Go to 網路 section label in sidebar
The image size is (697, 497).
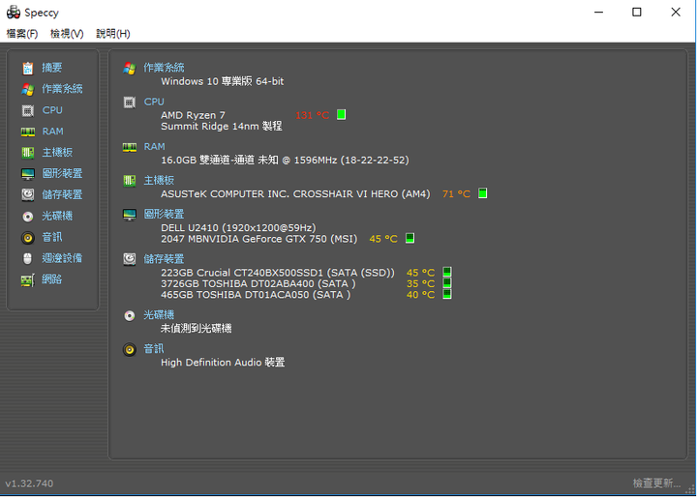[x=52, y=279]
